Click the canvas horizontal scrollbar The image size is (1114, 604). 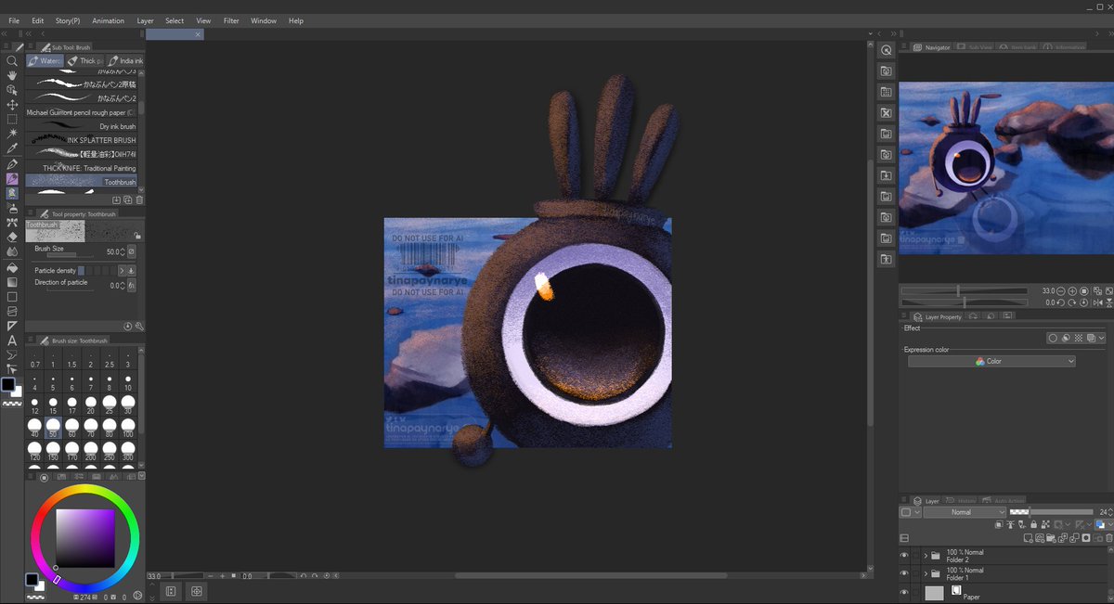click(590, 575)
